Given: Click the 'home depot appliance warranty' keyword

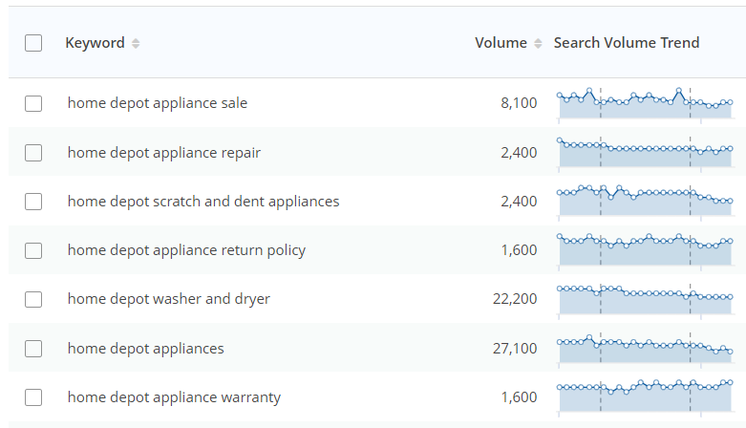Looking at the screenshot, I should tap(174, 397).
